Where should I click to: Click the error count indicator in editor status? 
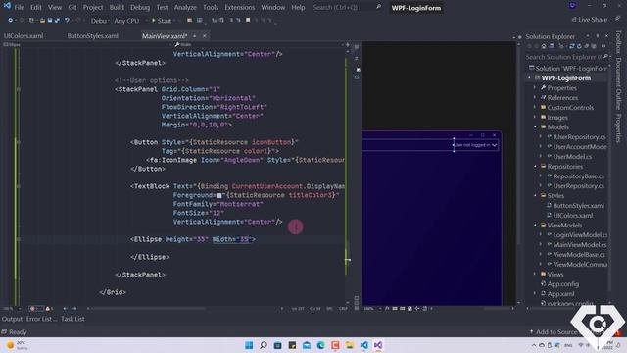[x=35, y=309]
